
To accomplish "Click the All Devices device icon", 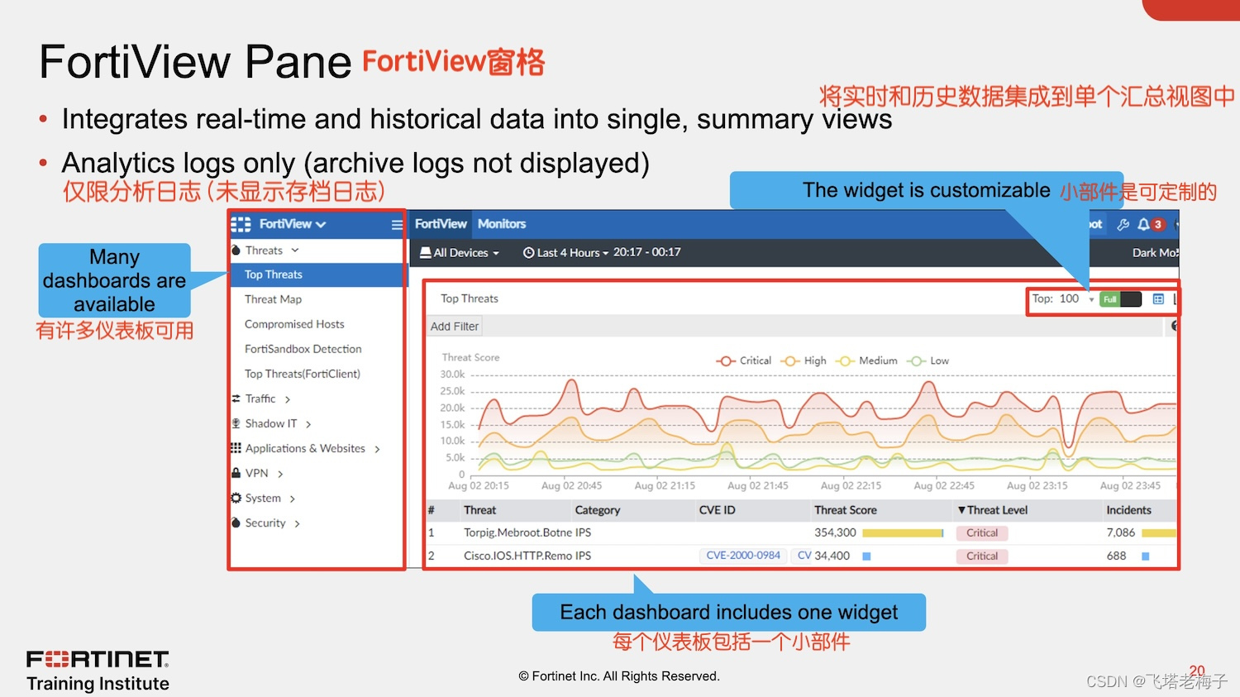I will [x=426, y=252].
